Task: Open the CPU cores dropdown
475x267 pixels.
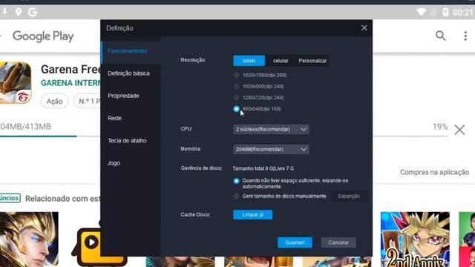Action: (271, 129)
